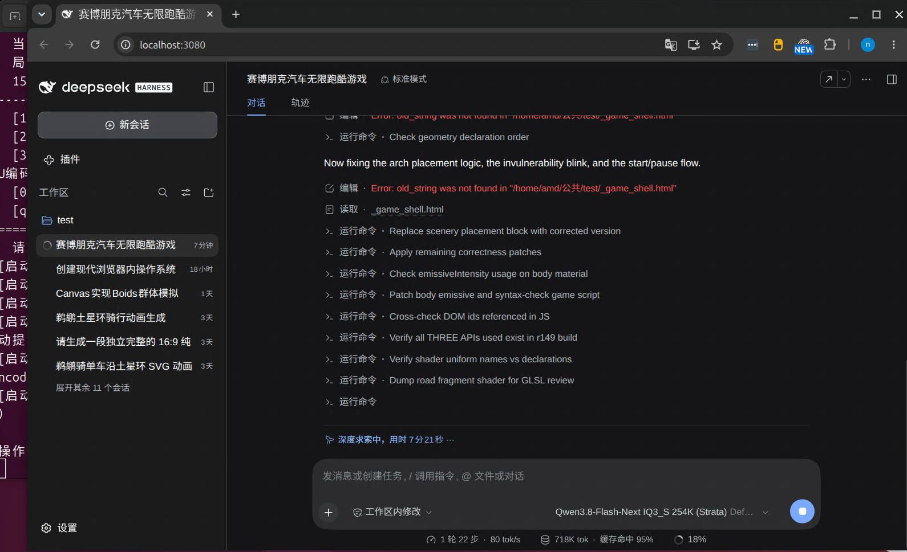
Task: Bookmark this page with the star icon
Action: click(717, 44)
